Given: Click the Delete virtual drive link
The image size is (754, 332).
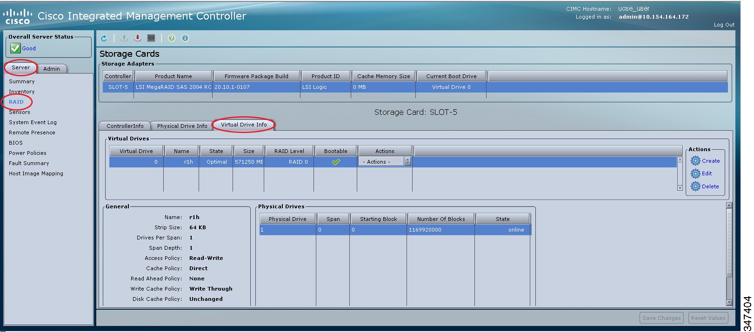Looking at the screenshot, I should (710, 186).
